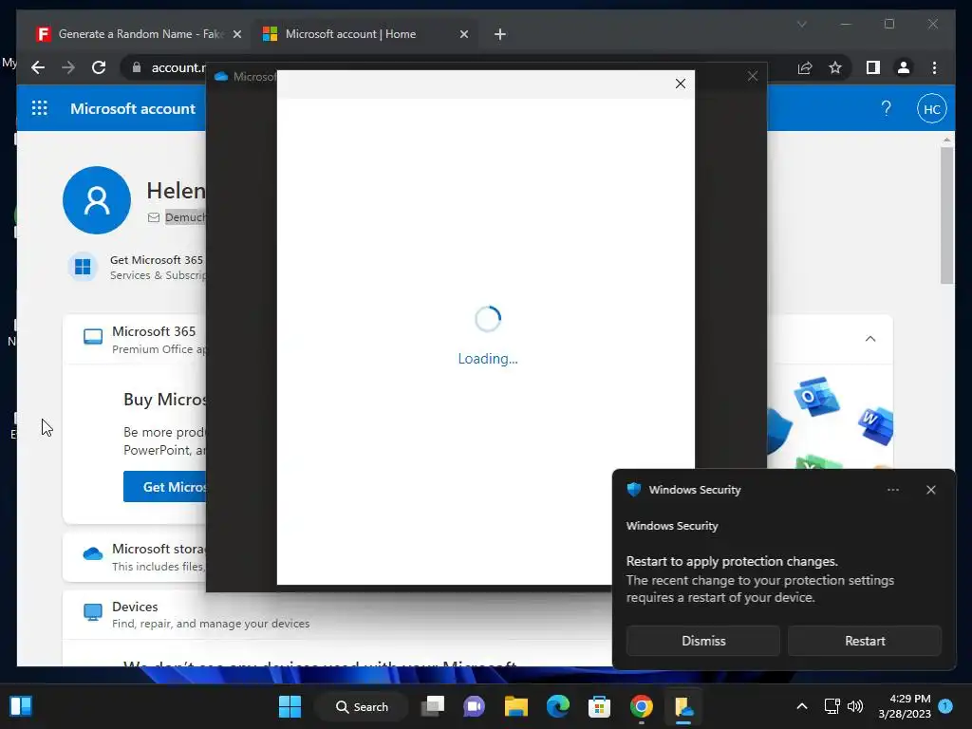Open the Help question mark icon

point(886,108)
